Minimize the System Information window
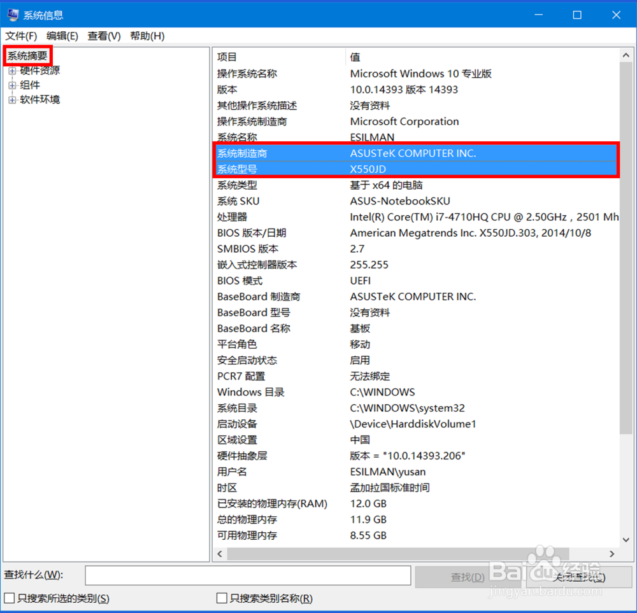 539,15
